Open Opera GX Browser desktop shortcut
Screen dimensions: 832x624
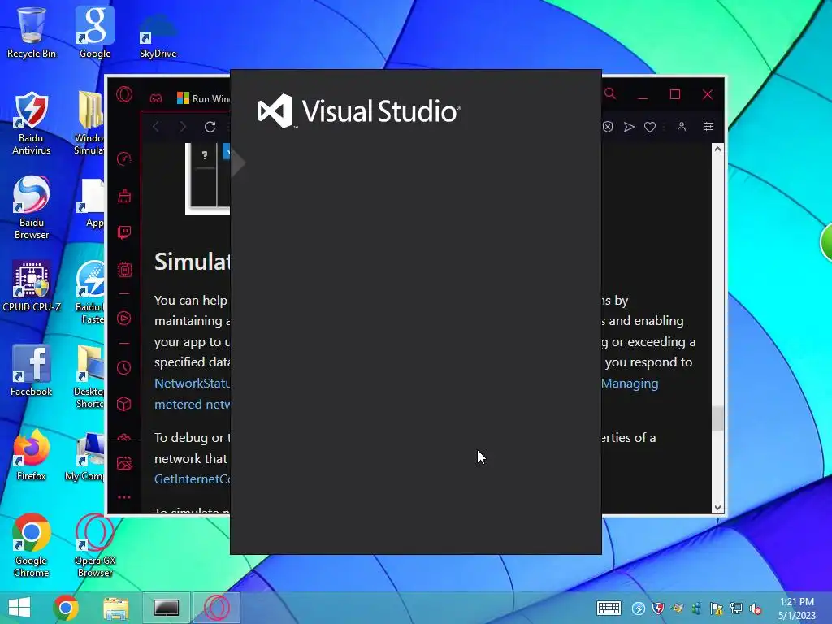click(x=95, y=545)
